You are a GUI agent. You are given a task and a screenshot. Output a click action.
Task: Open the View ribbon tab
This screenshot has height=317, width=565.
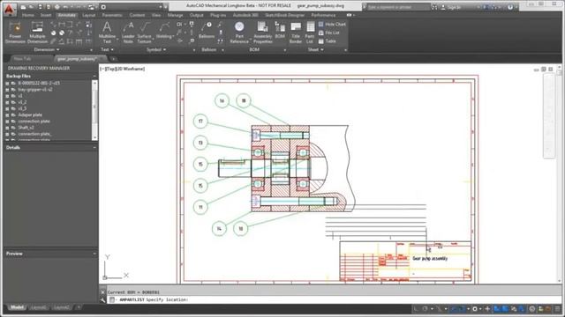[x=156, y=15]
